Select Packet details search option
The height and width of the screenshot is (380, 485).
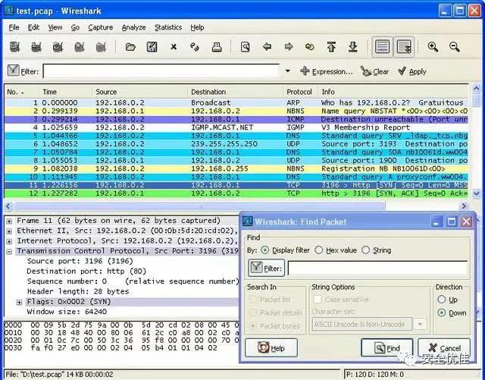pyautogui.click(x=253, y=312)
